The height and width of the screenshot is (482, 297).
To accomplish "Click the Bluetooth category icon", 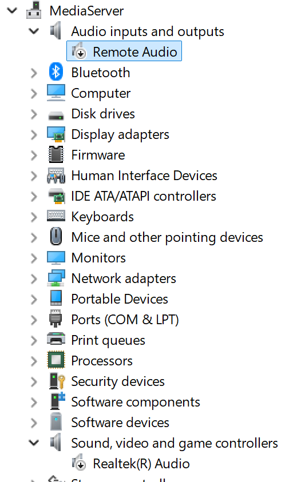I will [x=56, y=72].
